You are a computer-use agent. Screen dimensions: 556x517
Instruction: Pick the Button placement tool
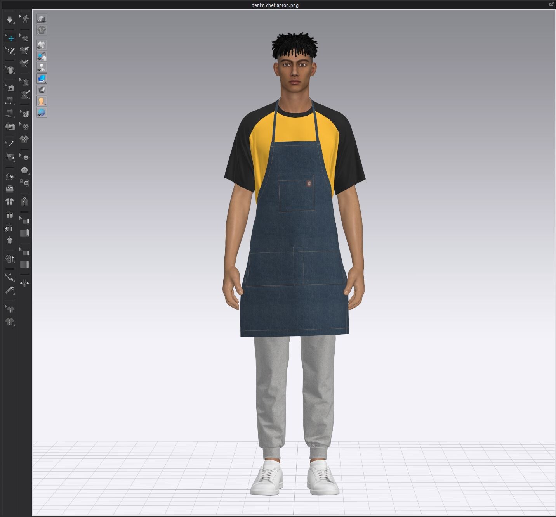click(x=24, y=170)
